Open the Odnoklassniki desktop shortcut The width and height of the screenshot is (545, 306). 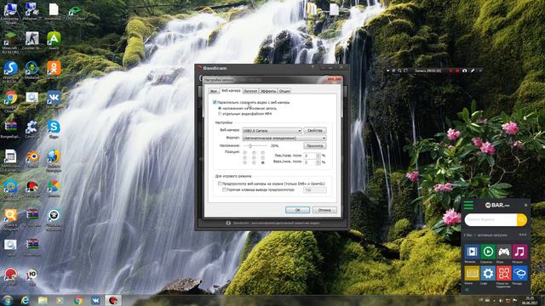coord(54,71)
